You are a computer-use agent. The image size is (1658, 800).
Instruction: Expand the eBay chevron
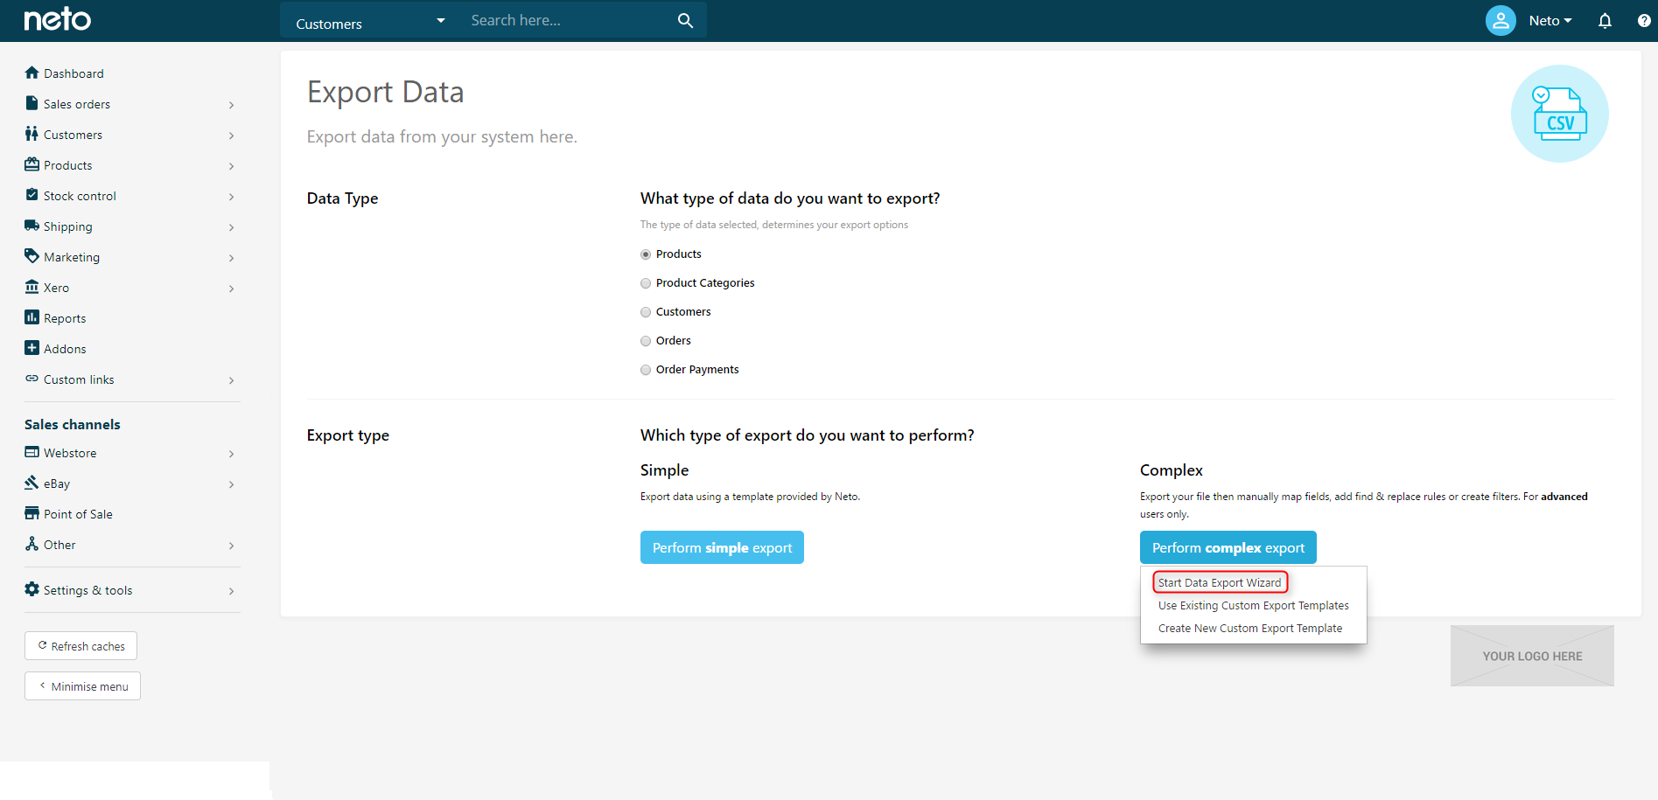[231, 484]
